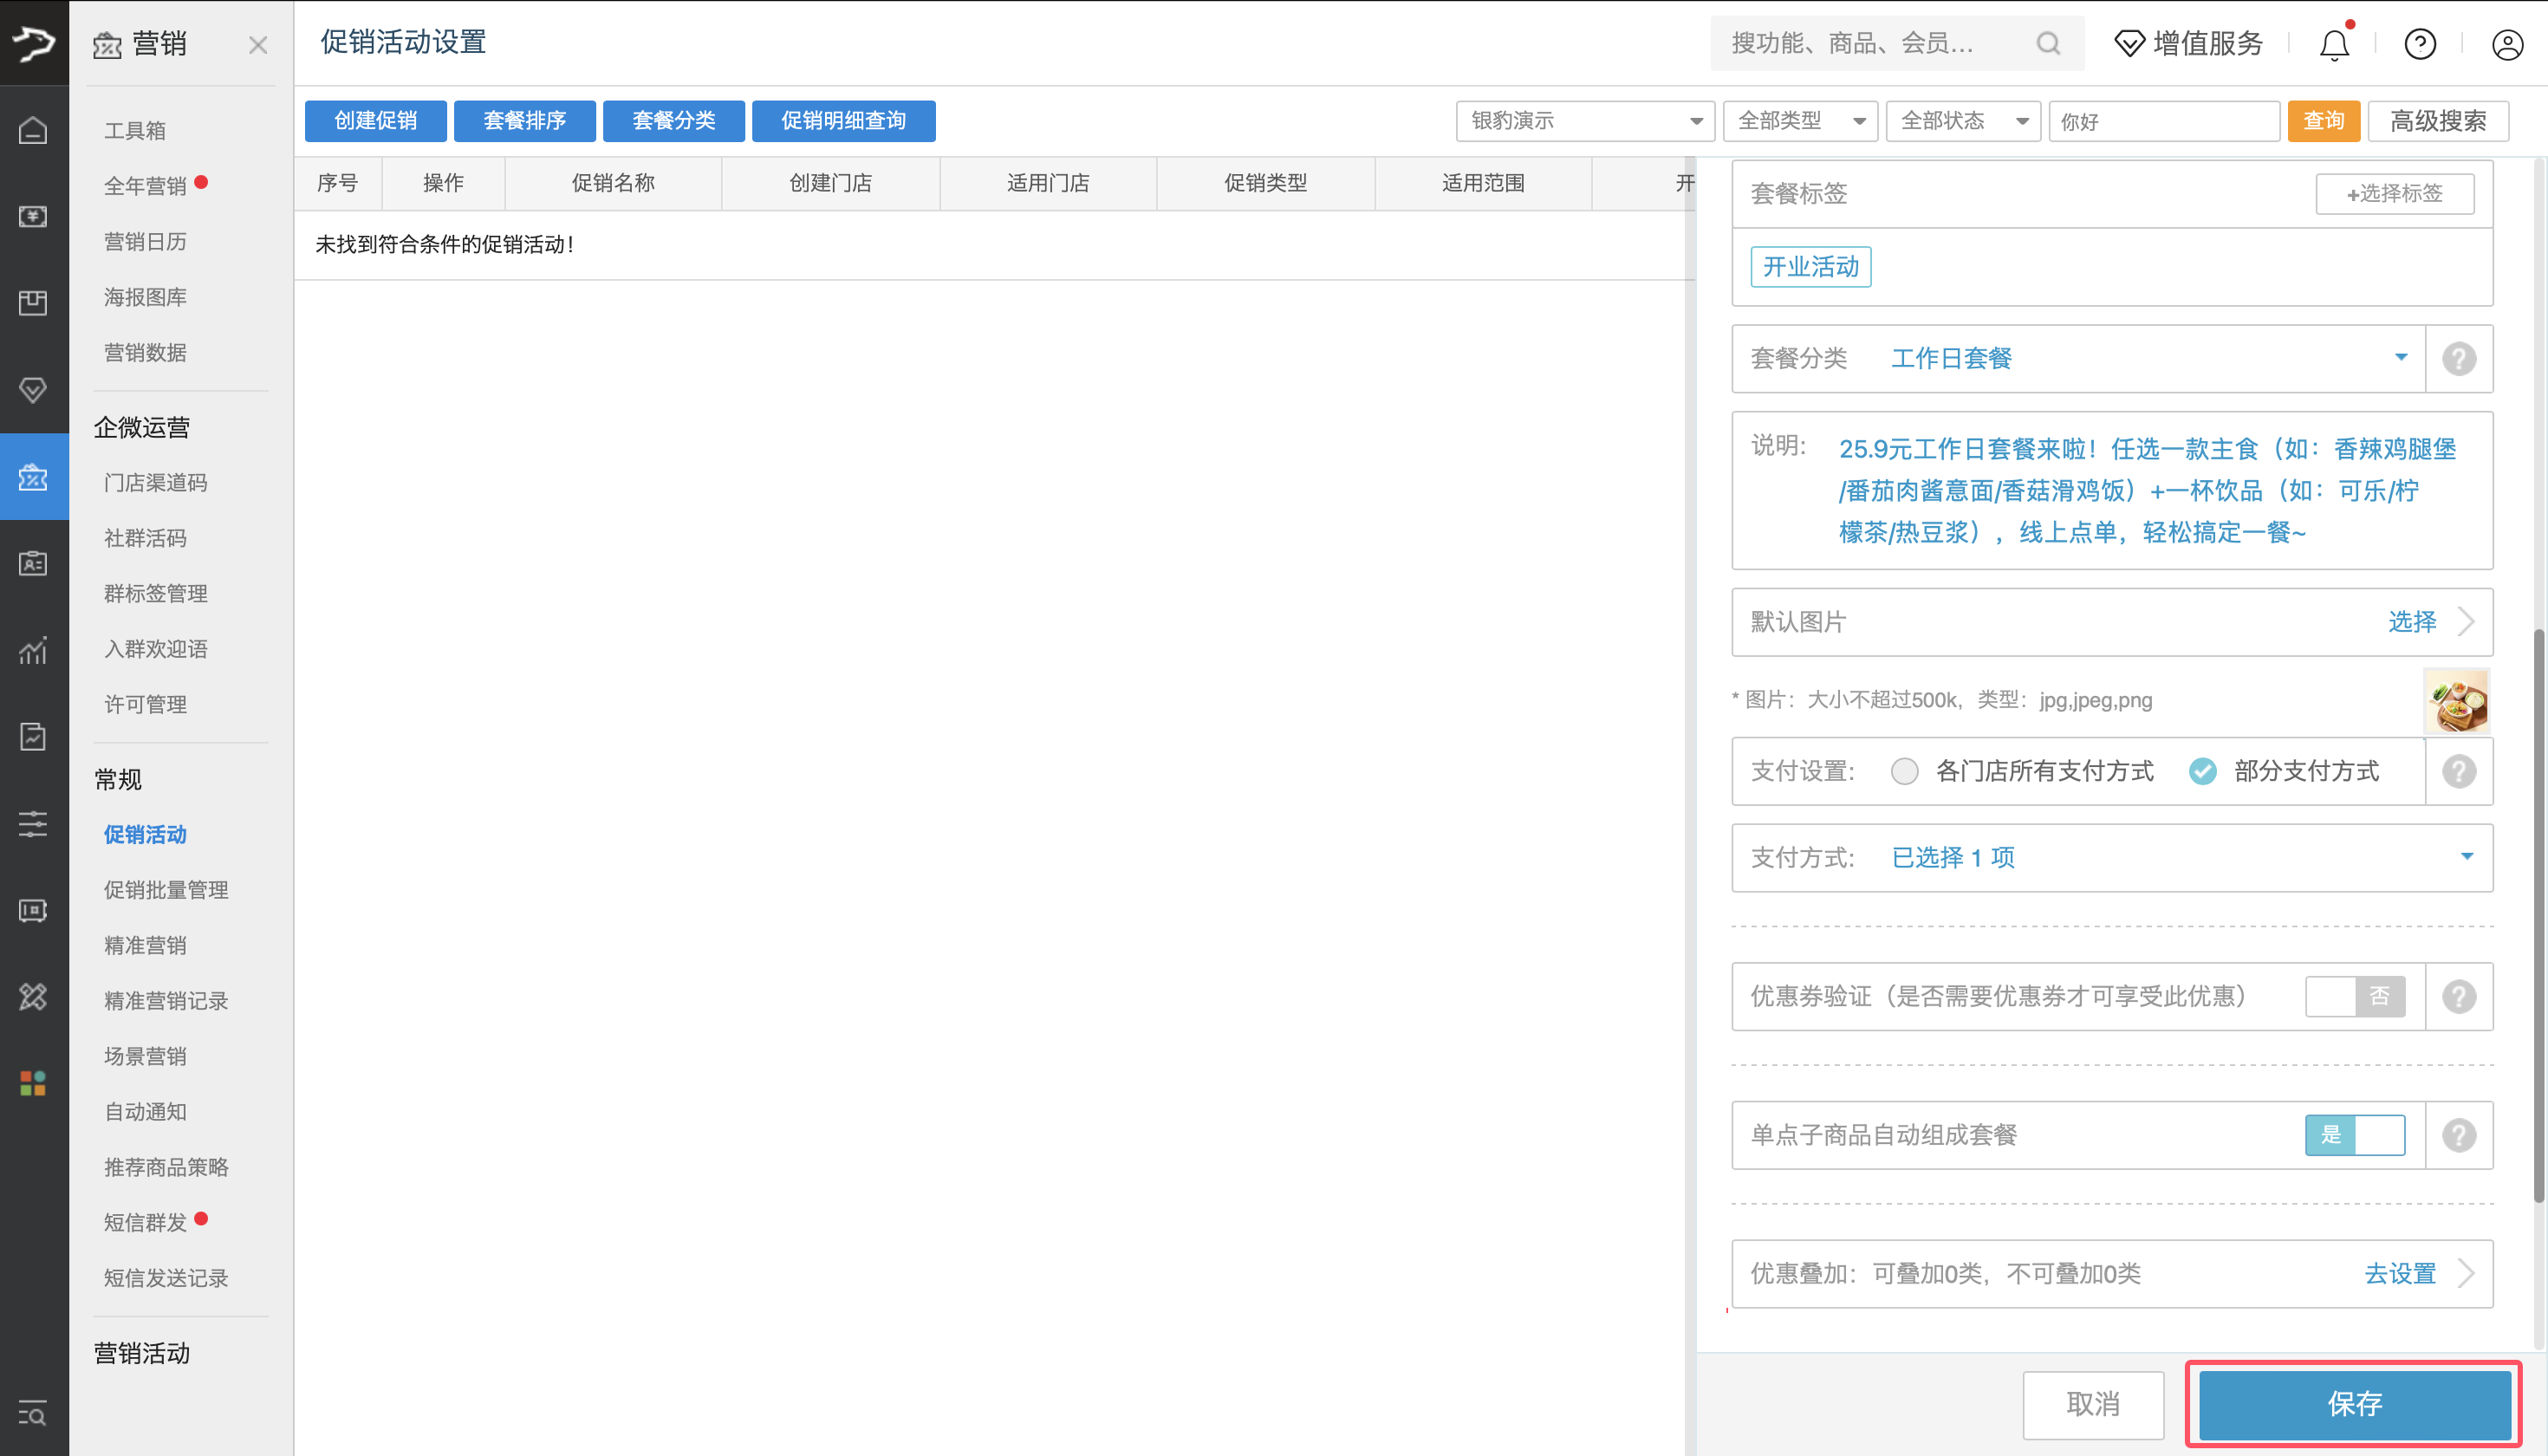Open the goods box icon in left rail
The height and width of the screenshot is (1456, 2548).
[x=33, y=303]
